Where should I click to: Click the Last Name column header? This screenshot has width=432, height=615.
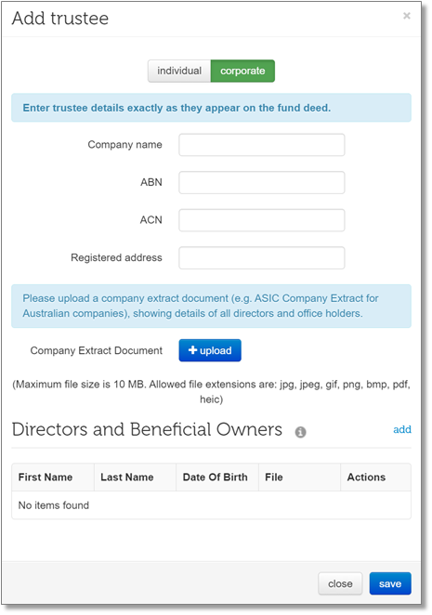click(x=135, y=478)
